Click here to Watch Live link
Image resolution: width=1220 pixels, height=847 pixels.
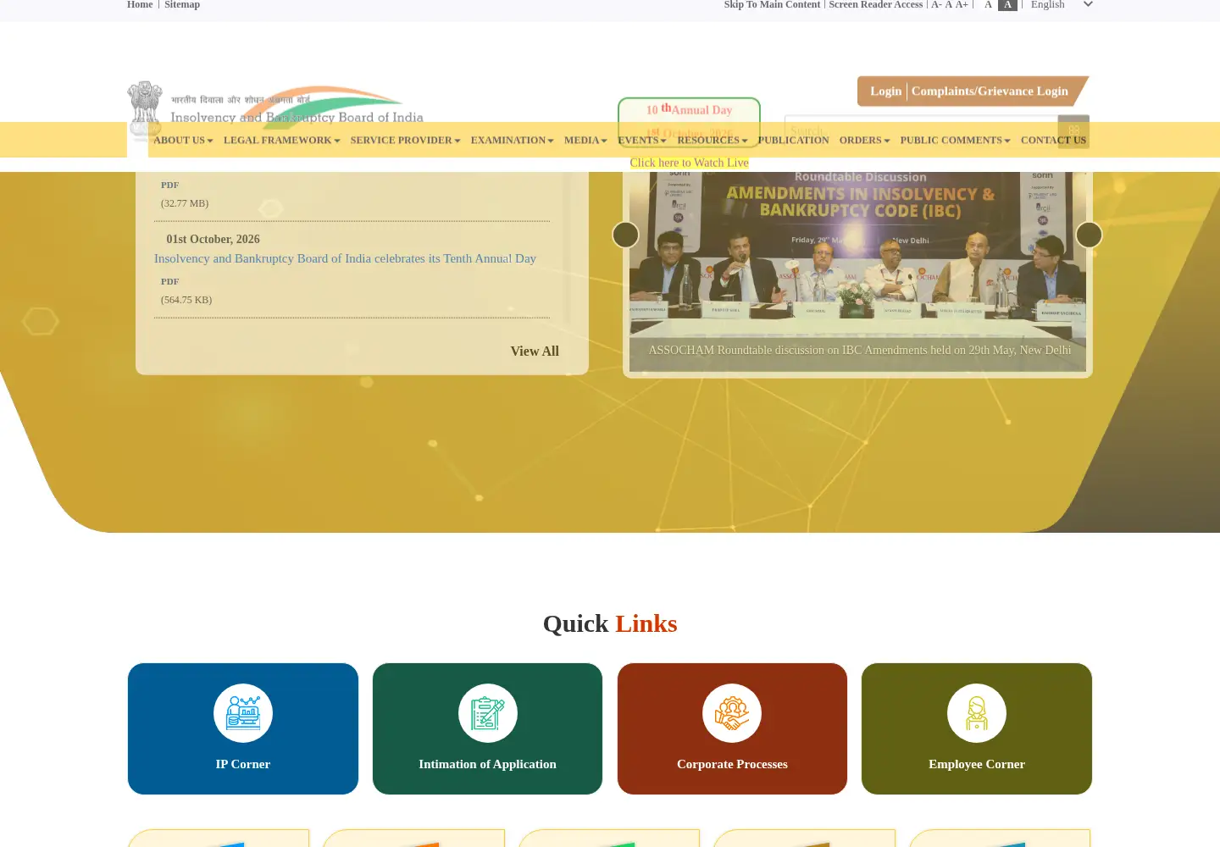(689, 163)
